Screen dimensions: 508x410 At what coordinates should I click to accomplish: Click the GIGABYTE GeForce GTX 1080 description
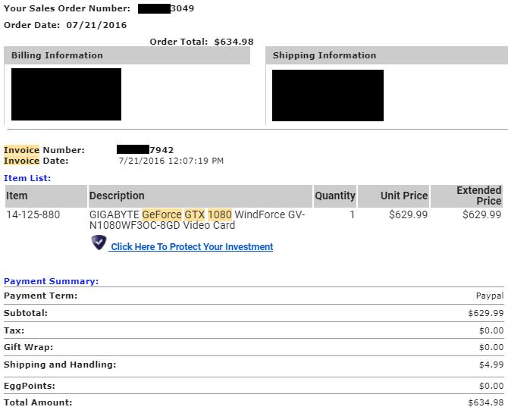197,220
